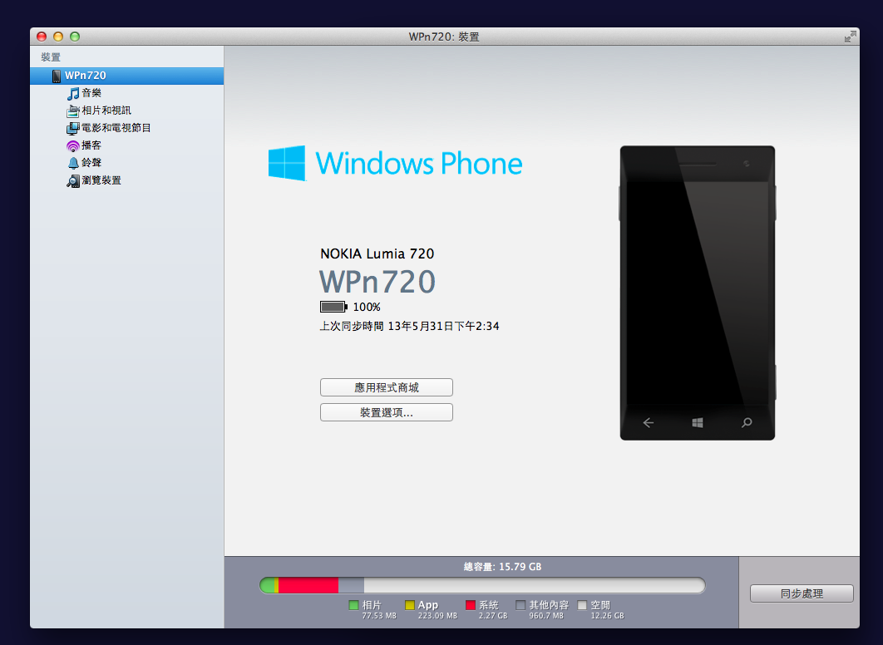
Task: Open 相片和視訊 section
Action: pyautogui.click(x=106, y=111)
